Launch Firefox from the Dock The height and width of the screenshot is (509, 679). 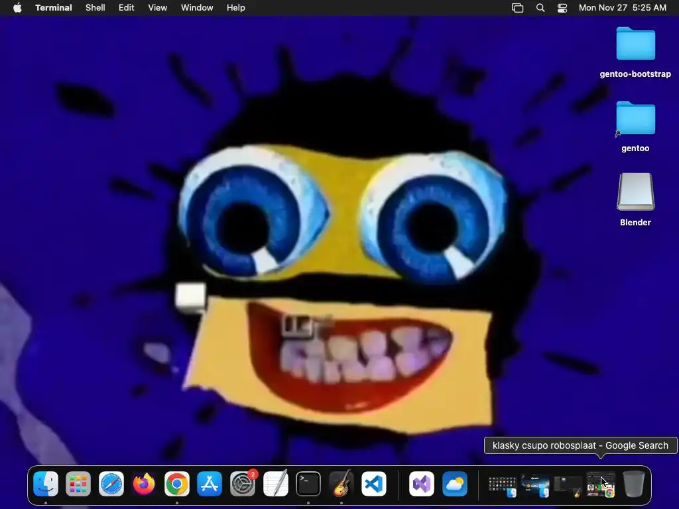(144, 483)
